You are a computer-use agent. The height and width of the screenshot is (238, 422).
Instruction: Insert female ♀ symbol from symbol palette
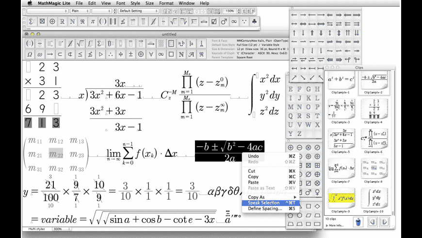pos(317,192)
